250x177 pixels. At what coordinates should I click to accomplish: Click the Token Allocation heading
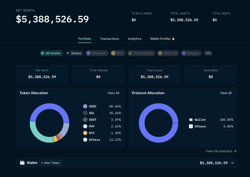[34, 93]
